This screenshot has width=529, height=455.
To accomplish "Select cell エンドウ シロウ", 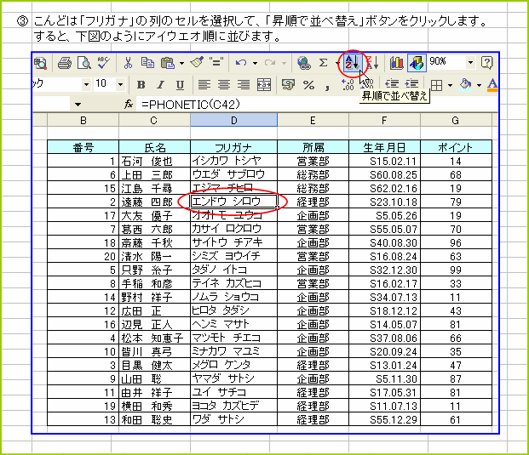I will (x=233, y=202).
